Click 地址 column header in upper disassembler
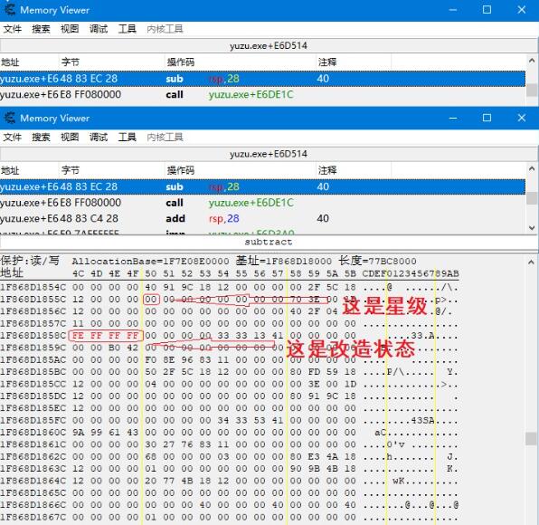 click(29, 62)
